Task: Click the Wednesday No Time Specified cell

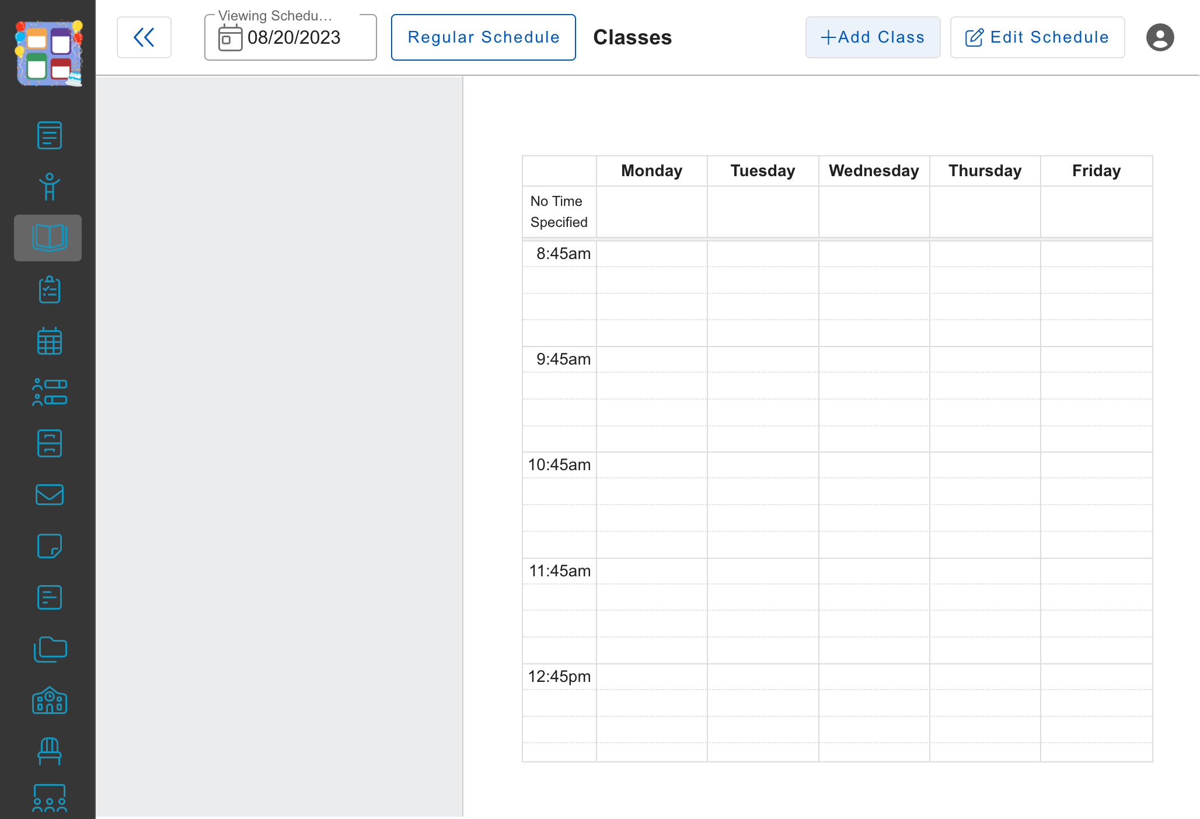Action: tap(874, 211)
